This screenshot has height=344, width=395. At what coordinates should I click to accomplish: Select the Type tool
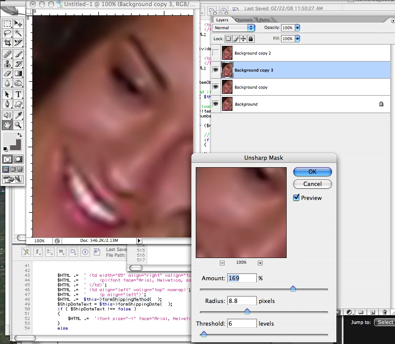[x=18, y=94]
